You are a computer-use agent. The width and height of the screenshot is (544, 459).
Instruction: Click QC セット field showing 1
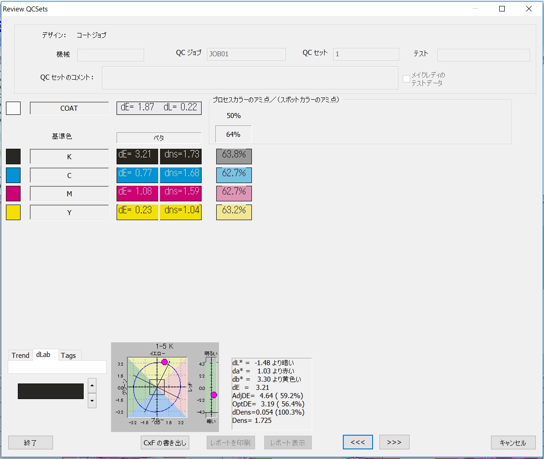[366, 54]
